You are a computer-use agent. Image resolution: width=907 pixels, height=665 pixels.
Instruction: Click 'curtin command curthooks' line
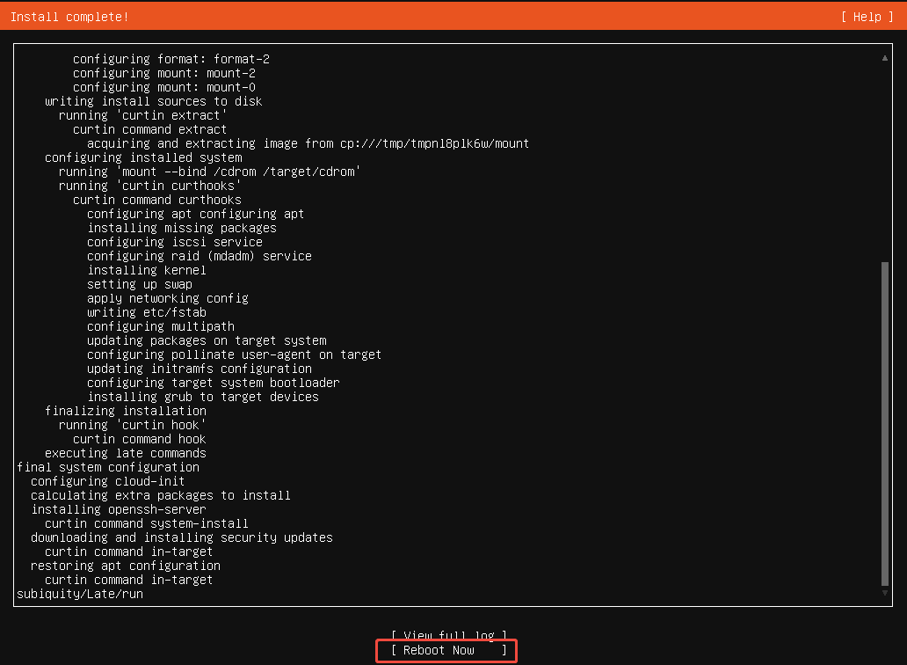tap(157, 200)
